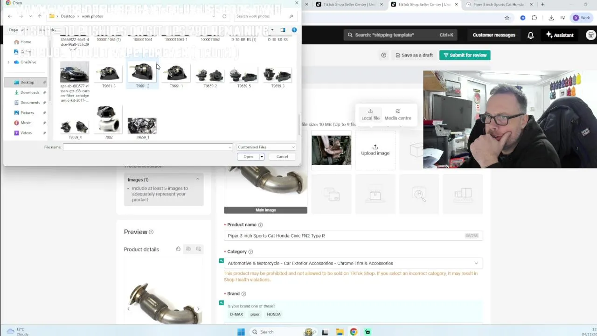The image size is (597, 336).
Task: Expand the OneDrive tree node
Action: 8,62
